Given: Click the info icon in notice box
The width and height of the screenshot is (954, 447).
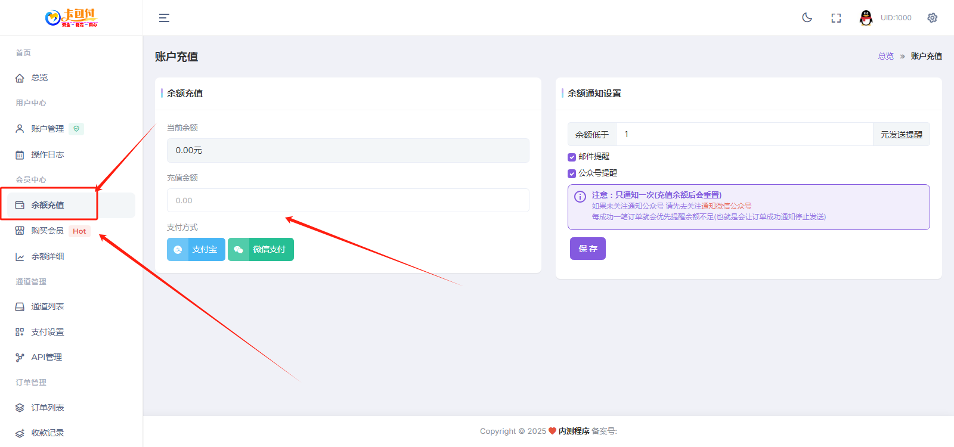Looking at the screenshot, I should pyautogui.click(x=580, y=197).
